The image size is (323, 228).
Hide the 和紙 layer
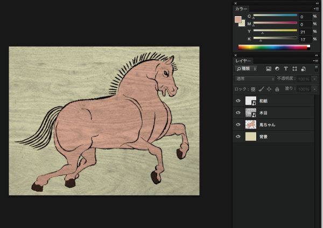[x=238, y=101]
